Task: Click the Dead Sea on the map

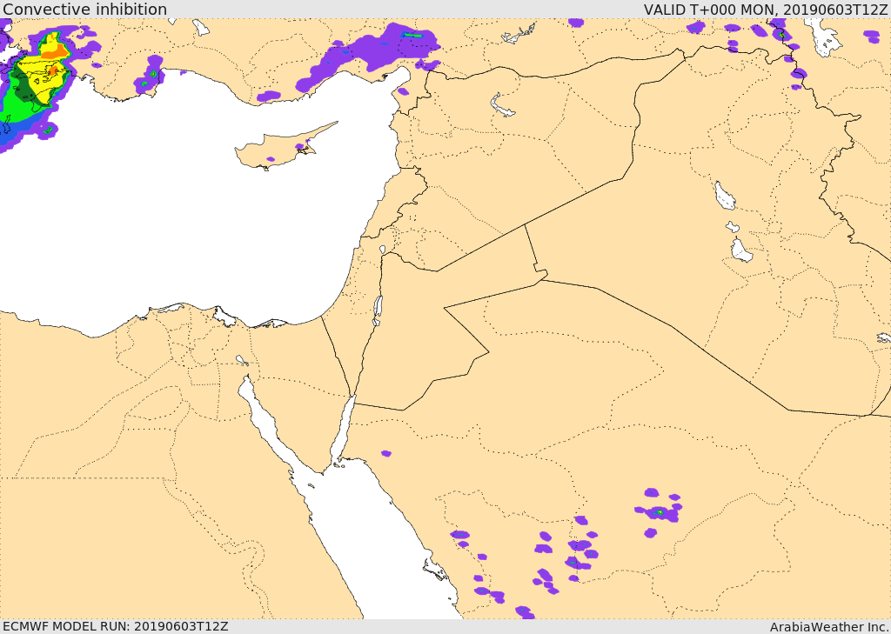Action: pos(378,310)
